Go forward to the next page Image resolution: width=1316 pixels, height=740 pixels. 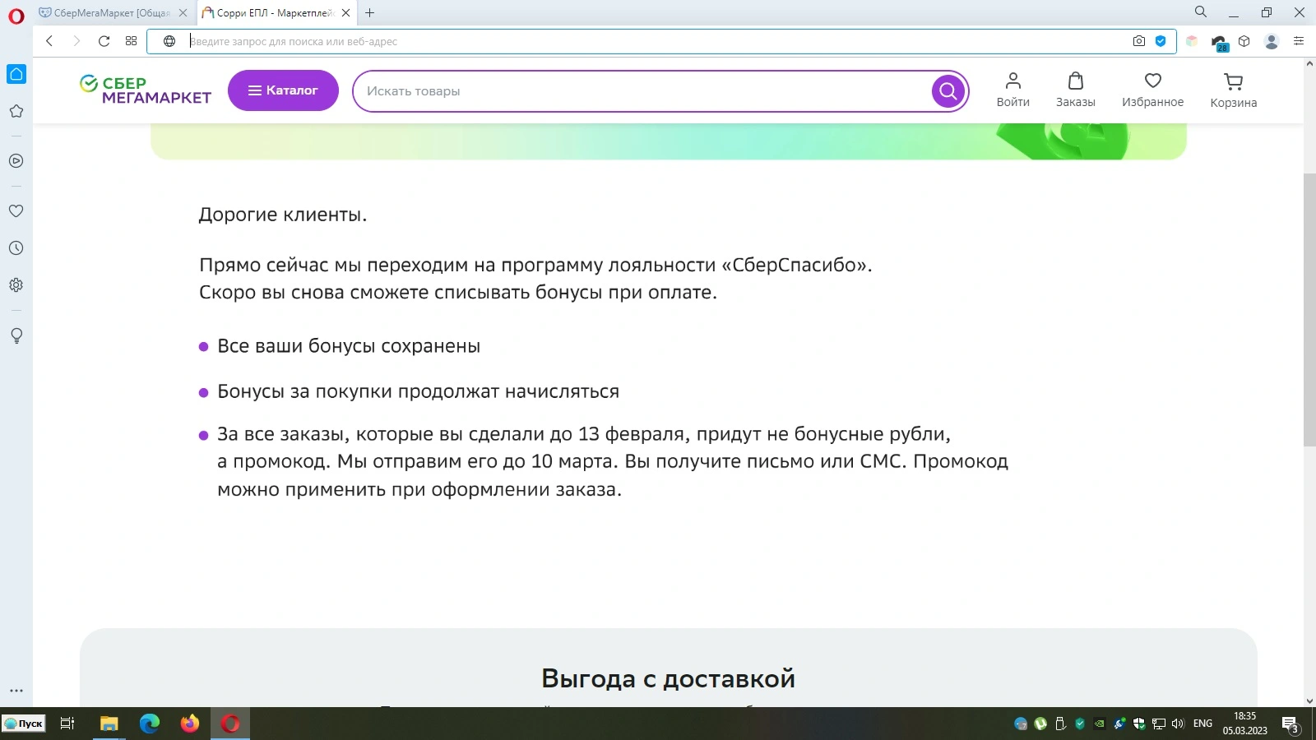[76, 41]
